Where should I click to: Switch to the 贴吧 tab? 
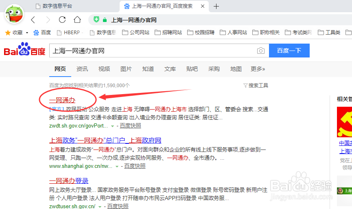[192, 69]
